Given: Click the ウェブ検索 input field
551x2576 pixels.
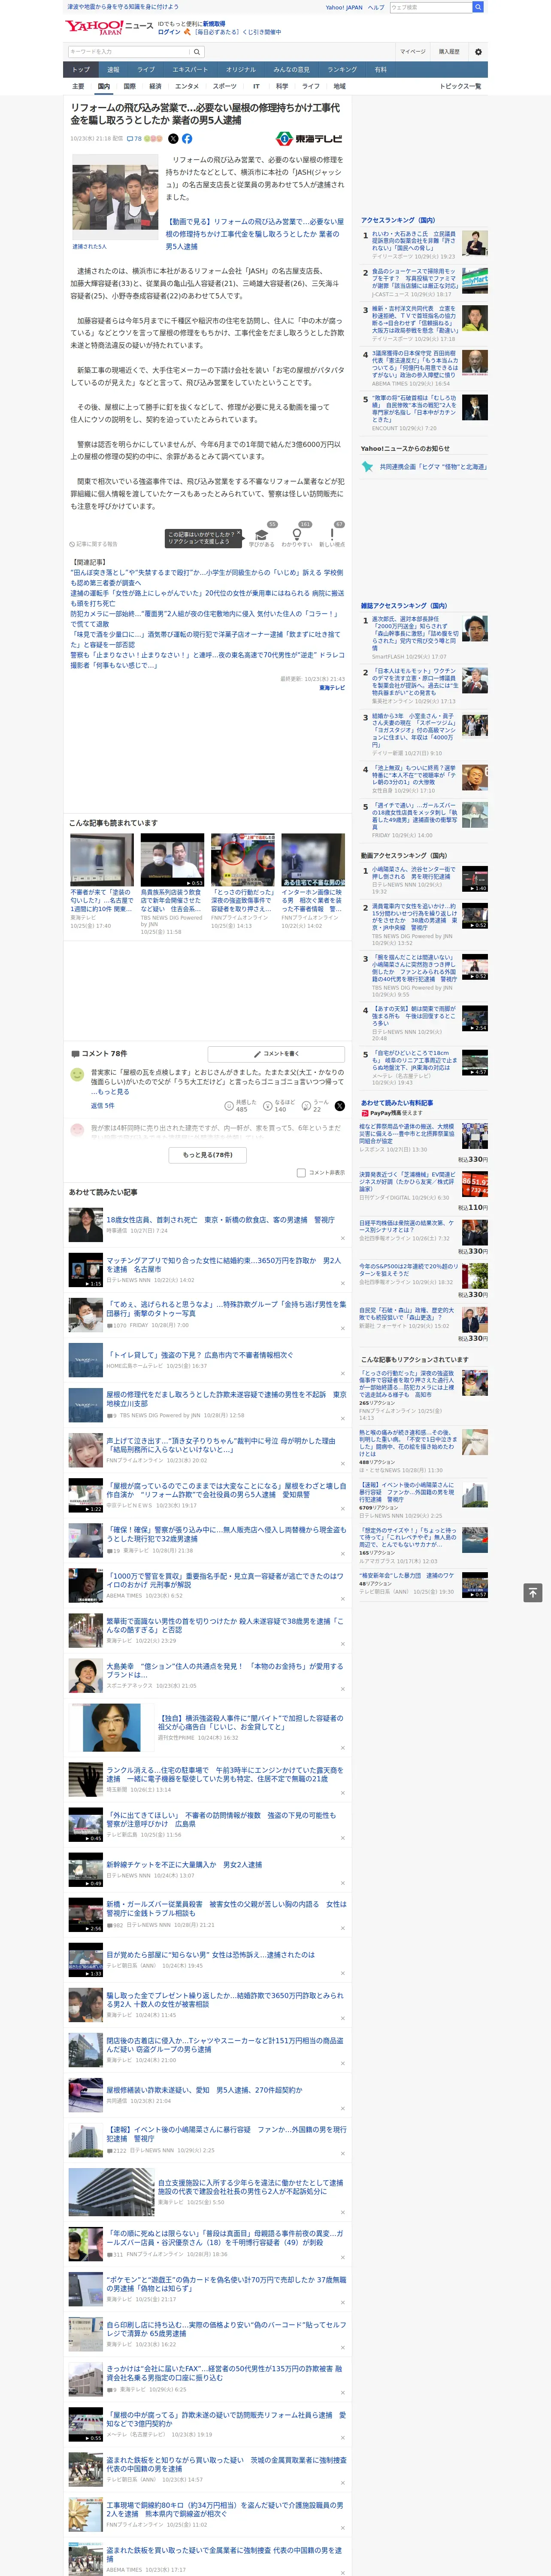Looking at the screenshot, I should (x=431, y=7).
